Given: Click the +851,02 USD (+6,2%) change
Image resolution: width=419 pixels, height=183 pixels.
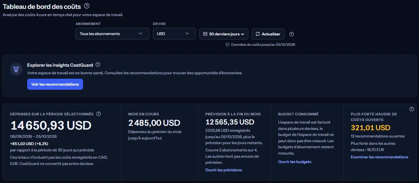Looking at the screenshot, I should tap(29, 143).
